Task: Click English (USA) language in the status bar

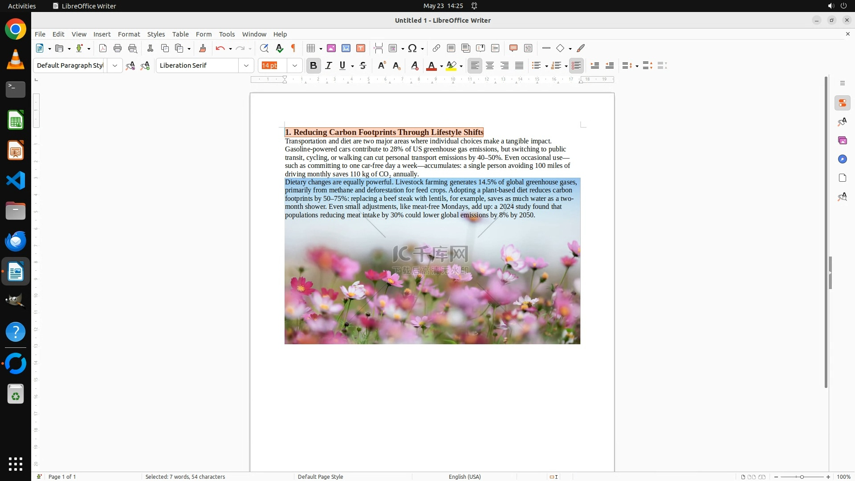Action: (464, 477)
